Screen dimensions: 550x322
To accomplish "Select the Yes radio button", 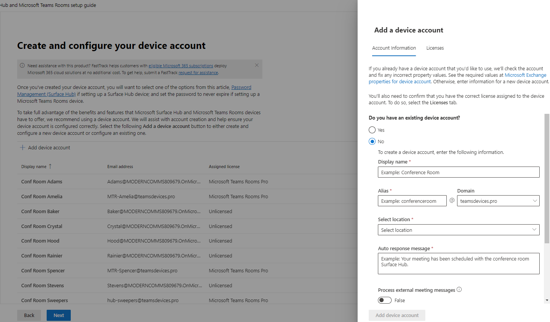I will point(372,130).
